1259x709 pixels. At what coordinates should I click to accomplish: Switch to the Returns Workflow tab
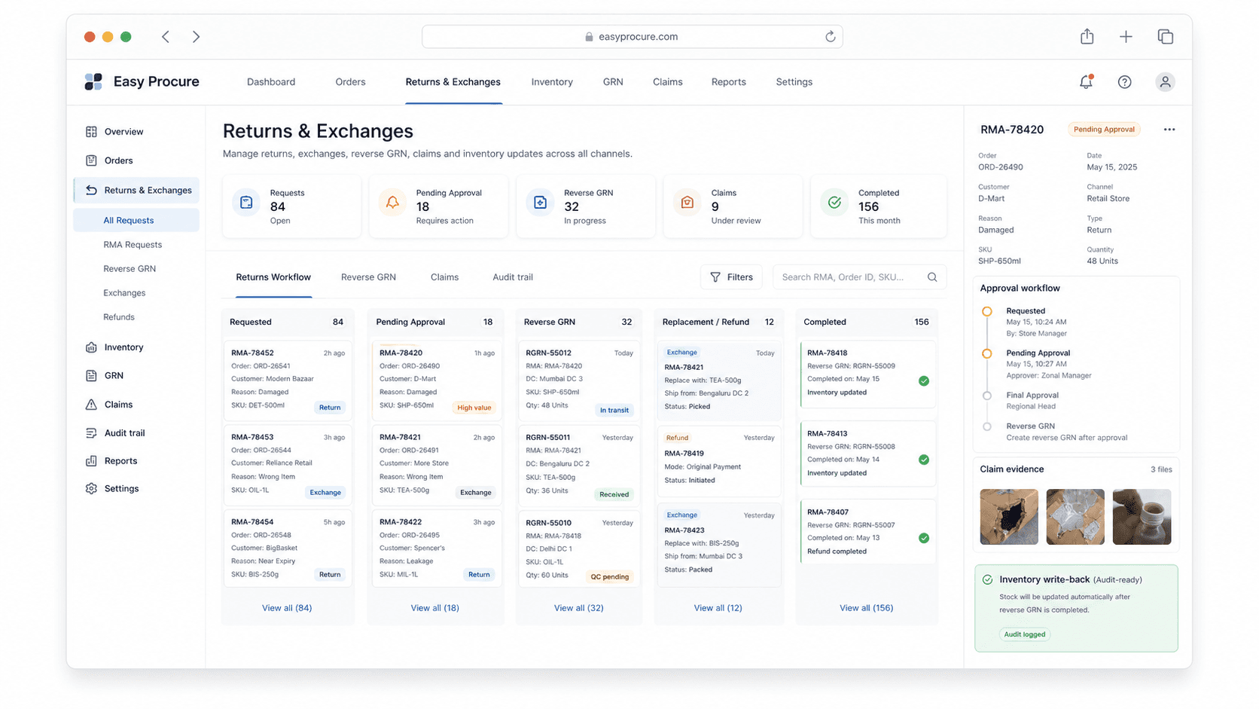click(x=273, y=277)
